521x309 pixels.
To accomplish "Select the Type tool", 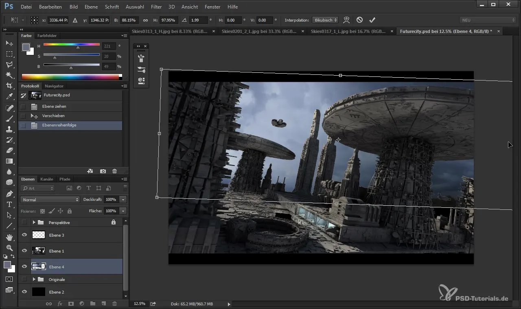I will click(x=9, y=205).
